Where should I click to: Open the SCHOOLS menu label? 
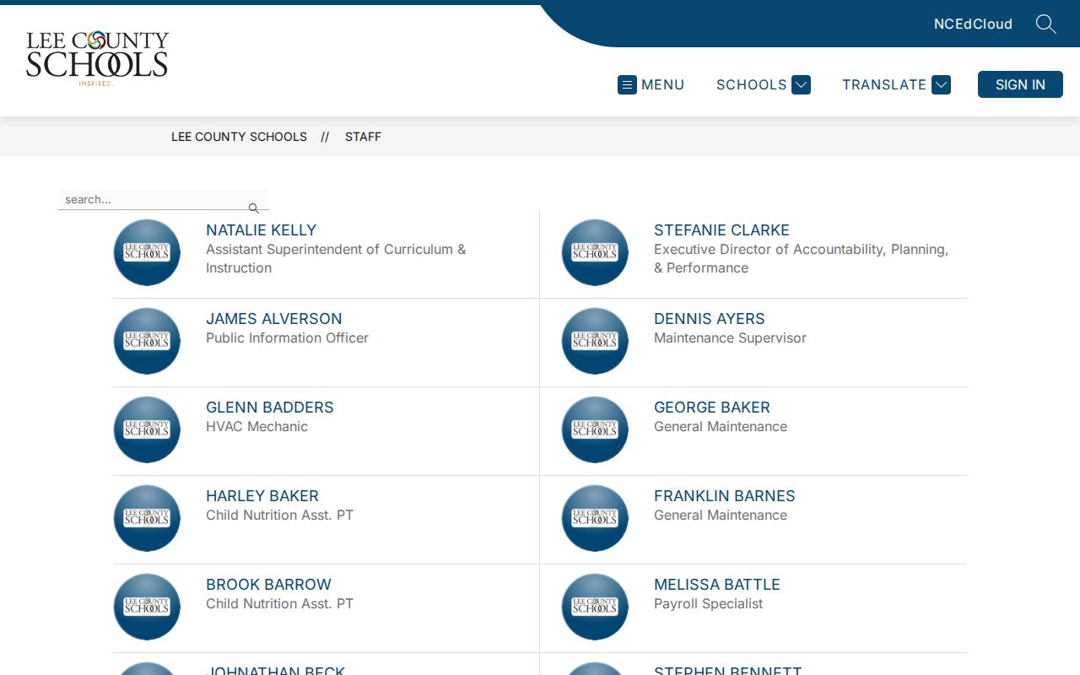click(x=751, y=84)
